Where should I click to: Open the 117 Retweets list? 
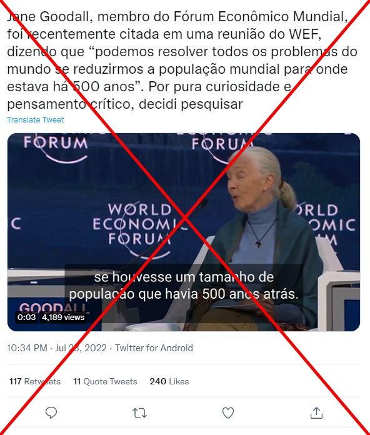[x=35, y=381]
